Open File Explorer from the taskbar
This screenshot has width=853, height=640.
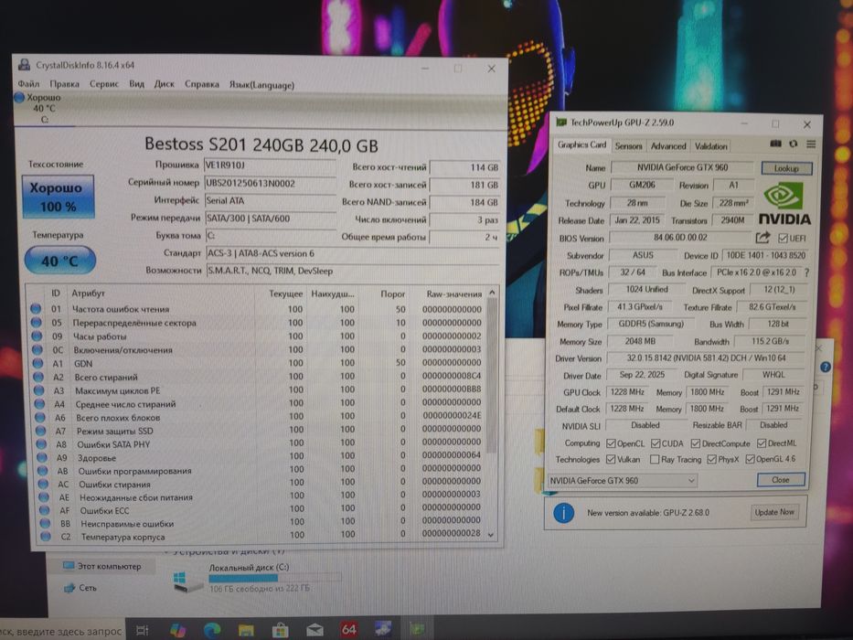246,630
